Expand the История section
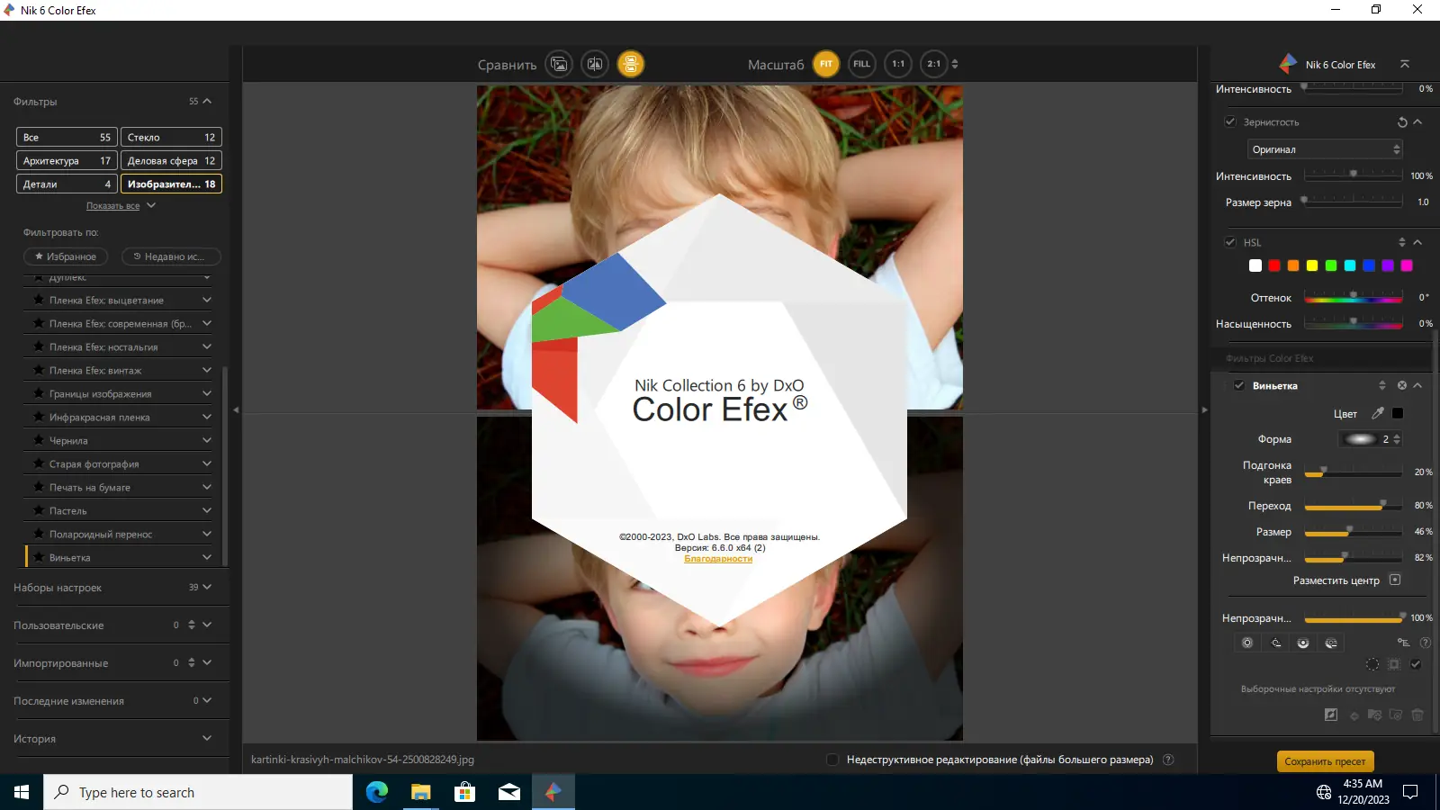Viewport: 1440px width, 810px height. pyautogui.click(x=207, y=738)
